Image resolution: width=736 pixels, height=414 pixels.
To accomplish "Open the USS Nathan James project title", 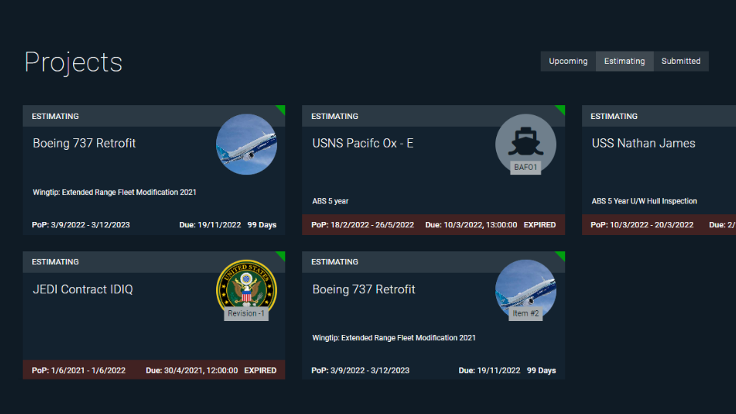I will (644, 143).
